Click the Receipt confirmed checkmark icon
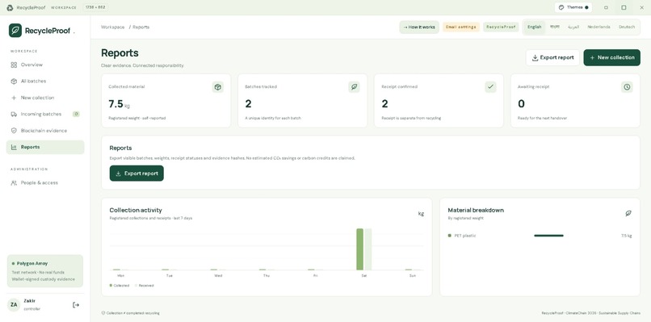Screen dimensions: 651x322 tap(491, 86)
